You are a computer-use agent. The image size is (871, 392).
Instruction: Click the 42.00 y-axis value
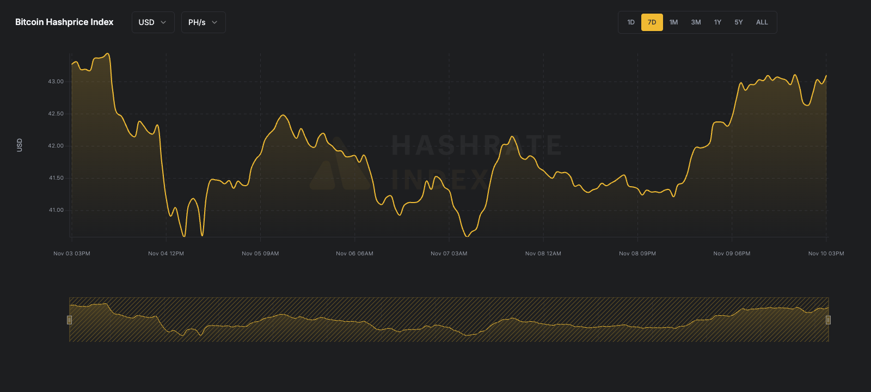pyautogui.click(x=56, y=146)
